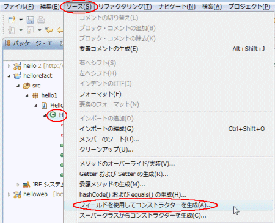
Task: Expand the helloweb project node
Action: tap(9, 194)
